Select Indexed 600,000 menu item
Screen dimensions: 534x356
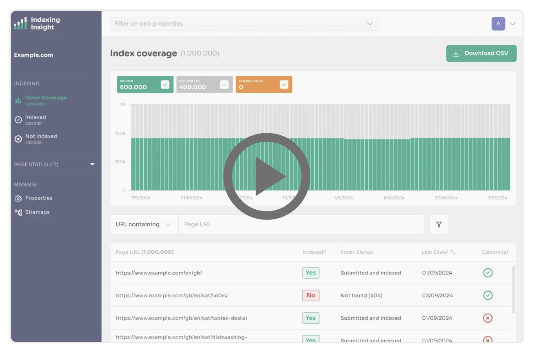point(35,120)
